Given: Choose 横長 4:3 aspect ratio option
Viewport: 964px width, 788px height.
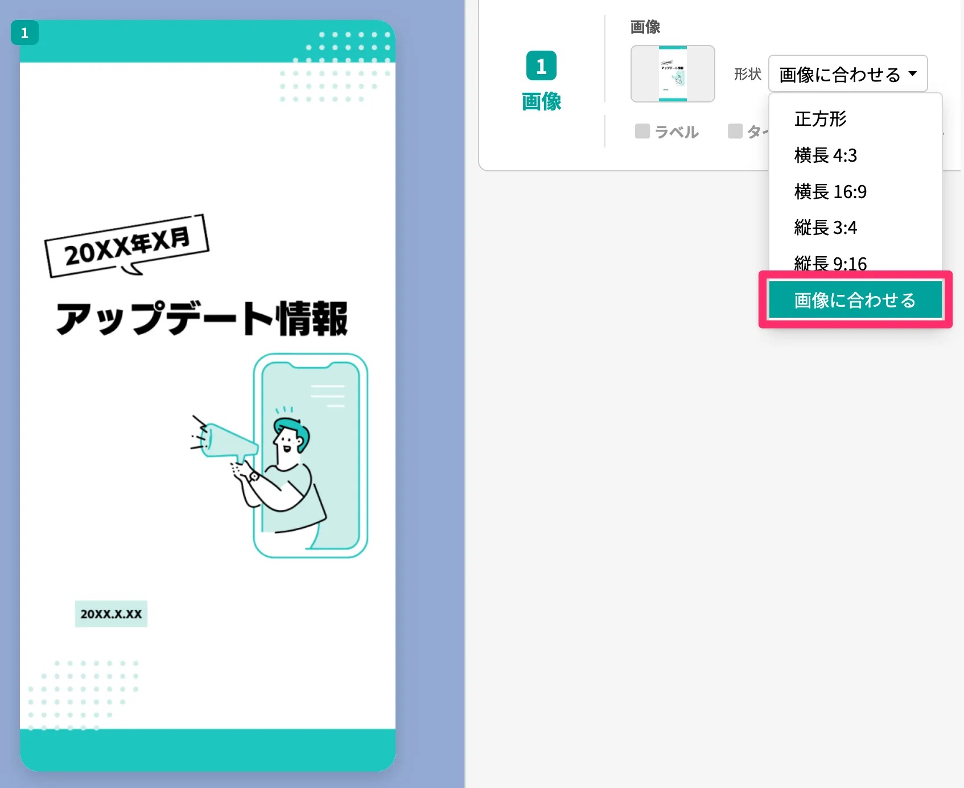Looking at the screenshot, I should [825, 156].
